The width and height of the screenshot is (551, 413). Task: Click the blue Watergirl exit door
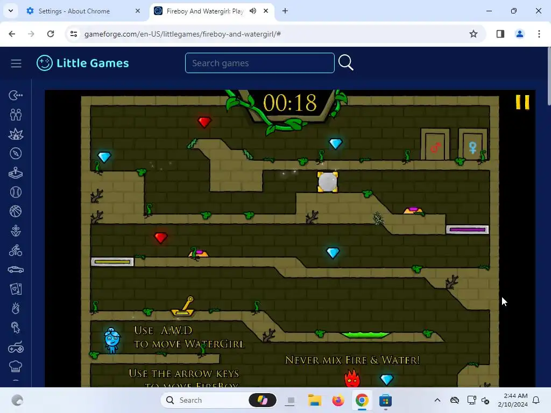coord(472,144)
